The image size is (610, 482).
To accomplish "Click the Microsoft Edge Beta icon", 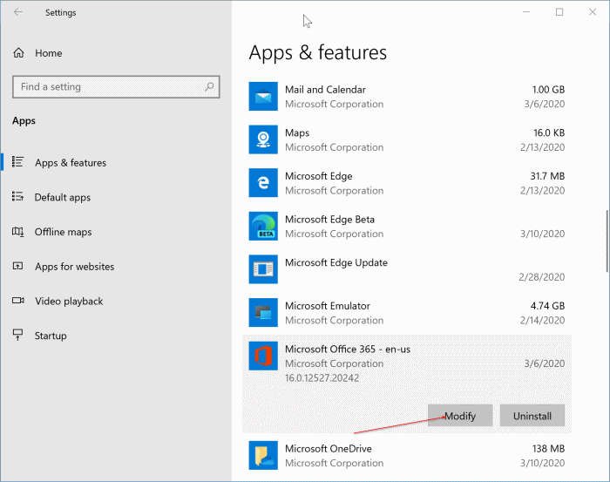I will (263, 226).
